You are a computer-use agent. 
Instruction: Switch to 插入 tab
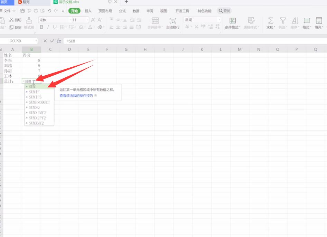[88, 11]
